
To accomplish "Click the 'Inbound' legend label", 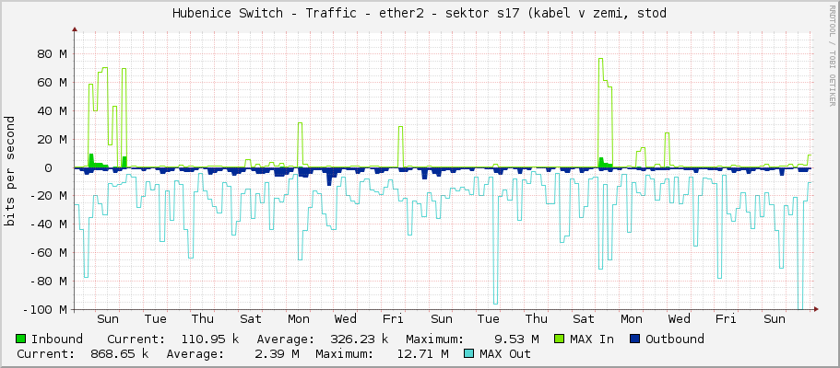I will (x=57, y=339).
